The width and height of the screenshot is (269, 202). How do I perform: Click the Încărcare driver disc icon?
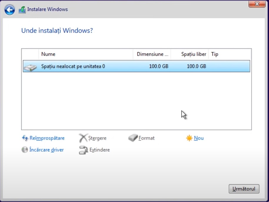(25, 150)
